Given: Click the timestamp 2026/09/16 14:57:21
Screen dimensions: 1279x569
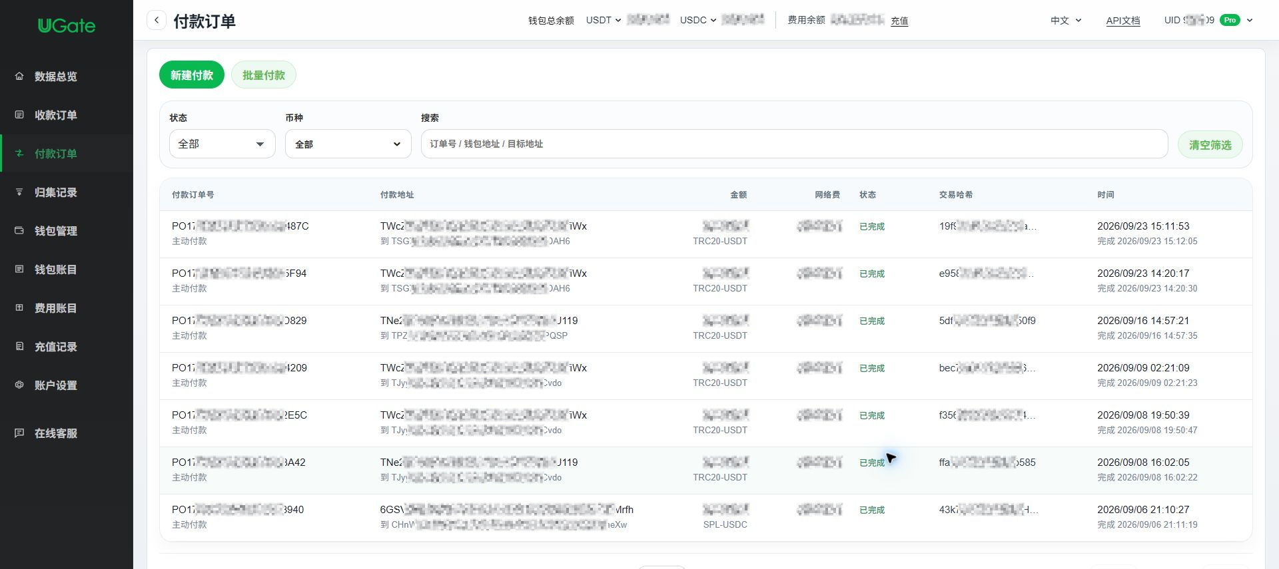Looking at the screenshot, I should point(1143,321).
